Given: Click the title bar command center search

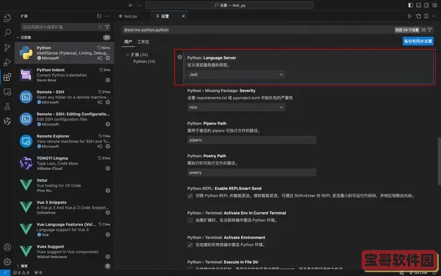Looking at the screenshot, I should pyautogui.click(x=229, y=5).
